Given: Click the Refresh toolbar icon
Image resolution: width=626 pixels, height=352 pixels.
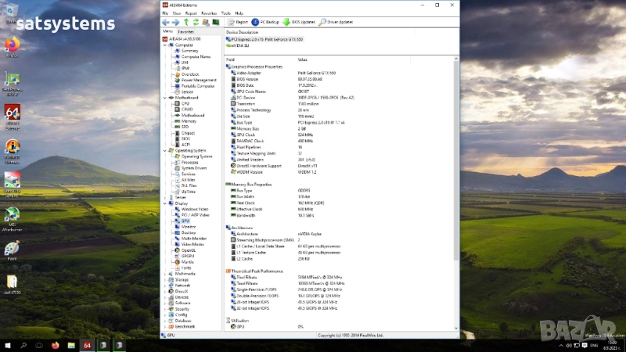Looking at the screenshot, I should (195, 22).
